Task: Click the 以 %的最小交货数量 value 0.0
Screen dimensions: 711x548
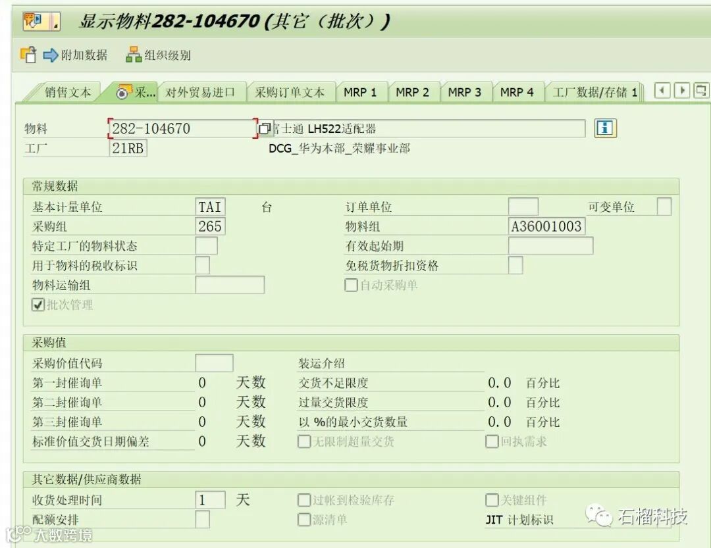Action: 499,422
